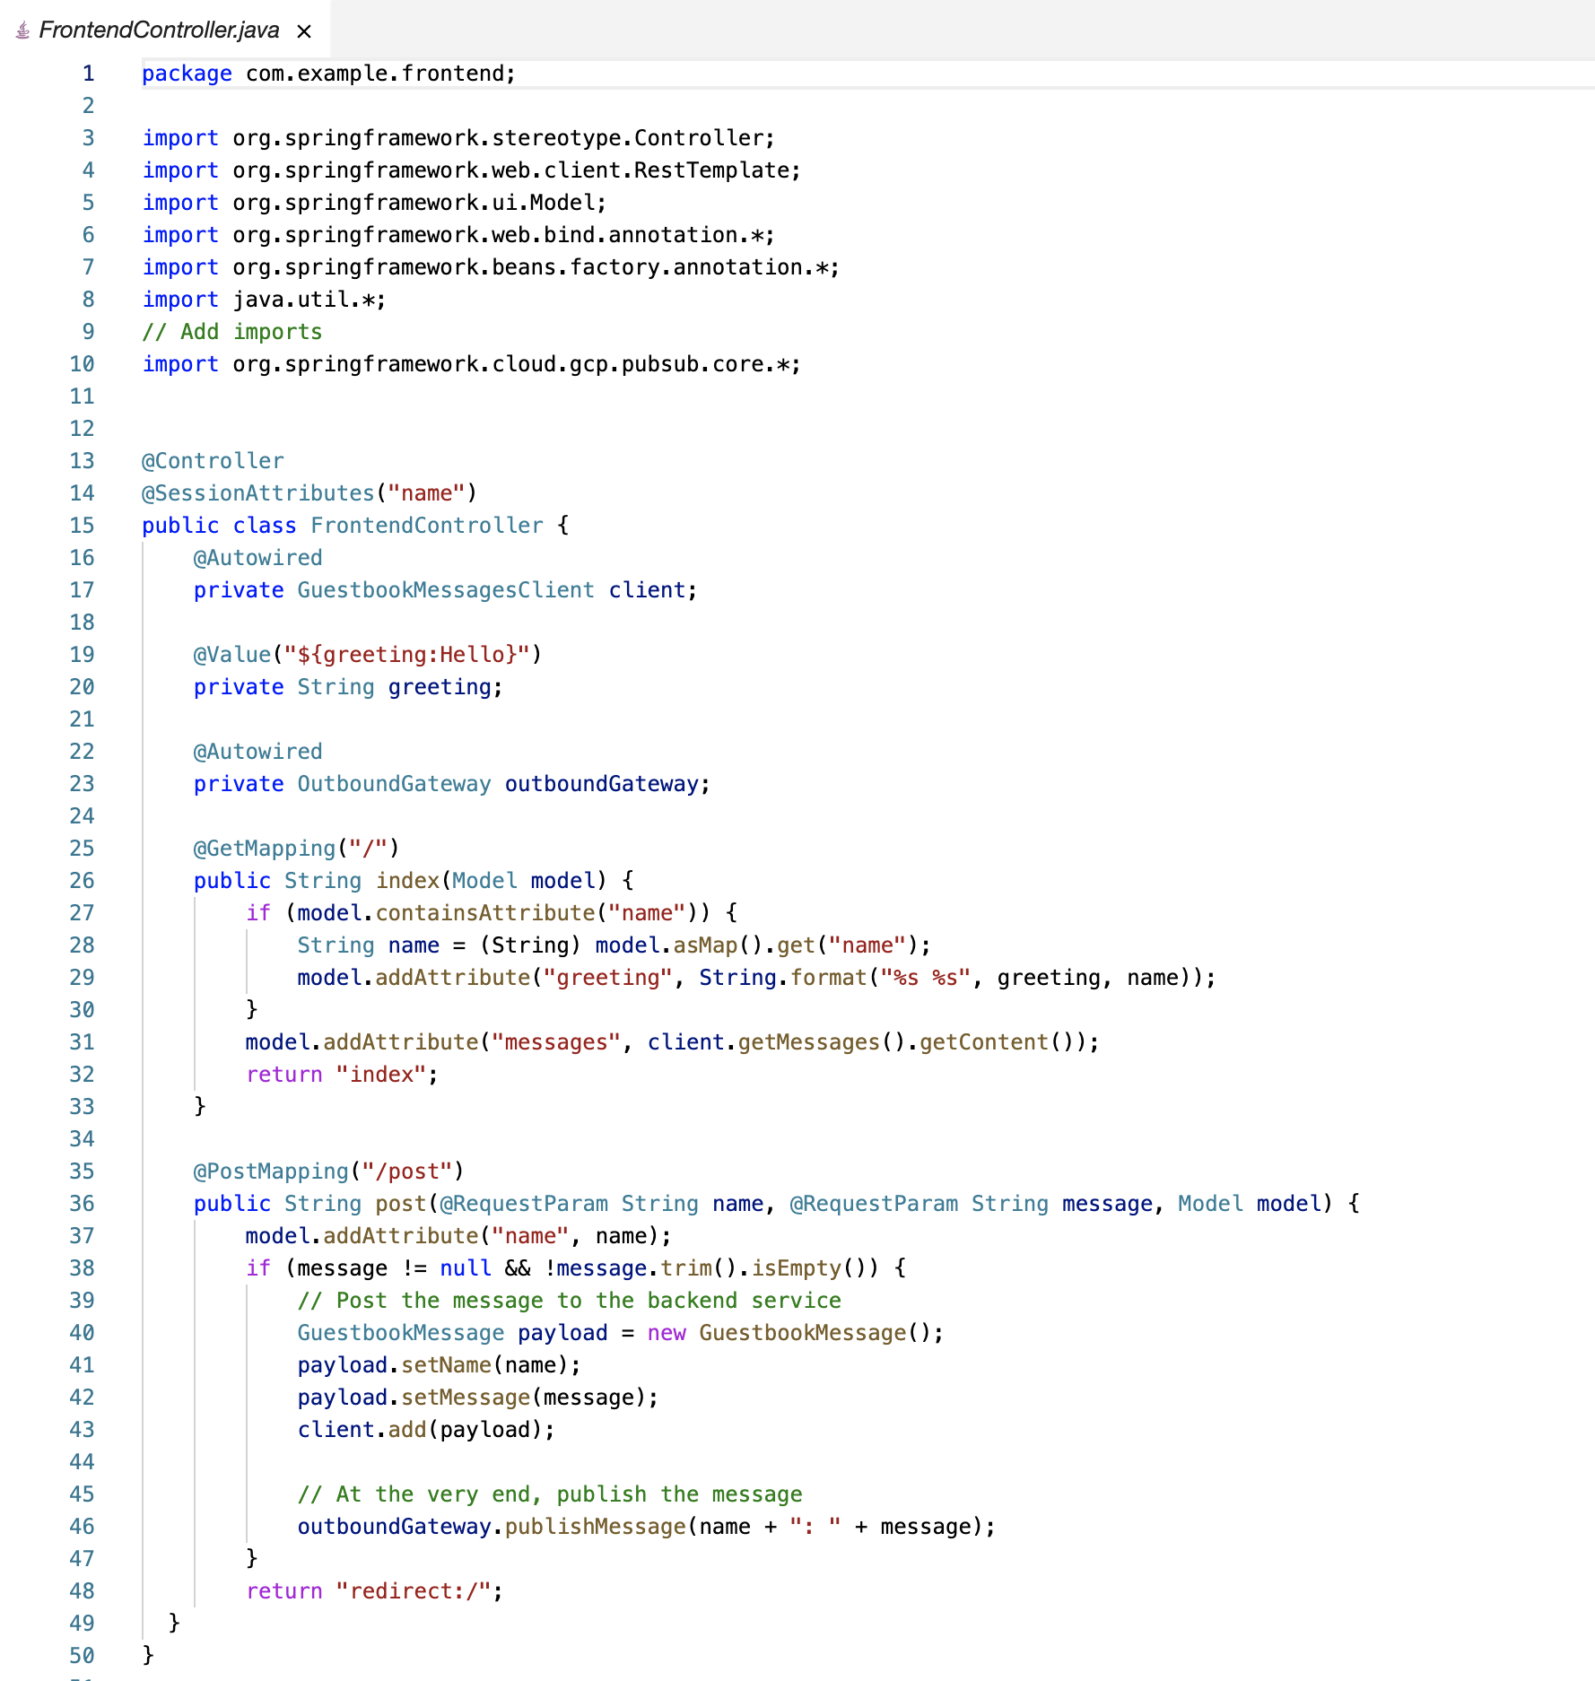Click 'At the very end' comment
The width and height of the screenshot is (1595, 1681).
click(549, 1494)
